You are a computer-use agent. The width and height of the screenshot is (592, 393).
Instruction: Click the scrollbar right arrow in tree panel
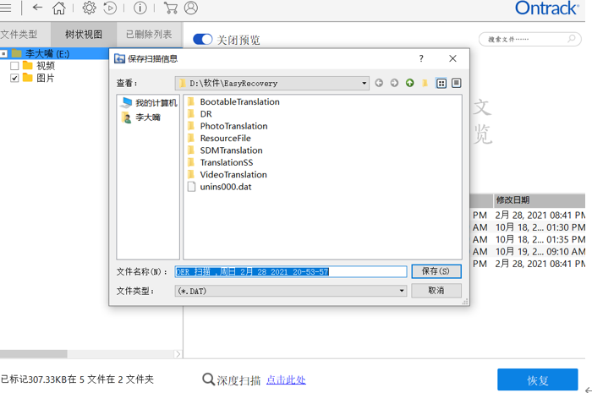click(178, 354)
